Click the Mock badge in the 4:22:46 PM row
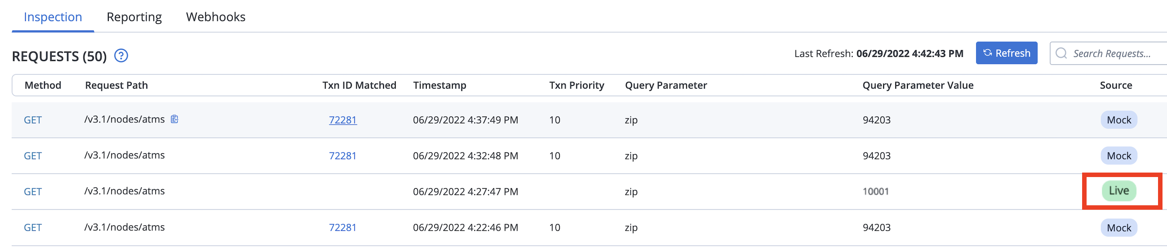 click(1119, 228)
